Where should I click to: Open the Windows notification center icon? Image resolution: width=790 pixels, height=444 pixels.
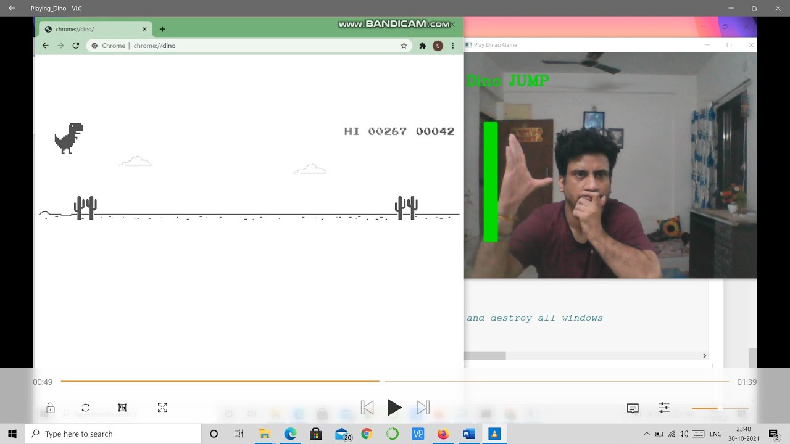tap(773, 434)
